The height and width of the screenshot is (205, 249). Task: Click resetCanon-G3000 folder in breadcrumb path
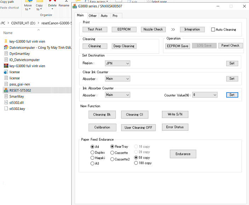[57, 23]
